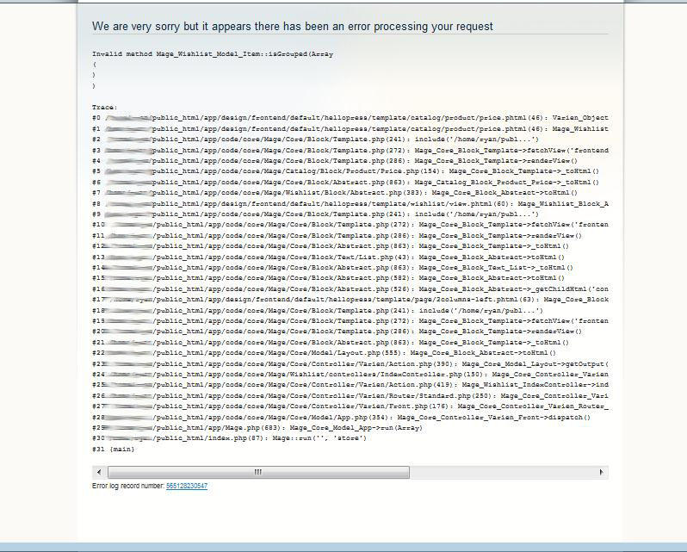Viewport: 687px width, 552px height.
Task: Select trace line #7 Wishlist/Block/Abstract.php(383)
Action: 335,193
